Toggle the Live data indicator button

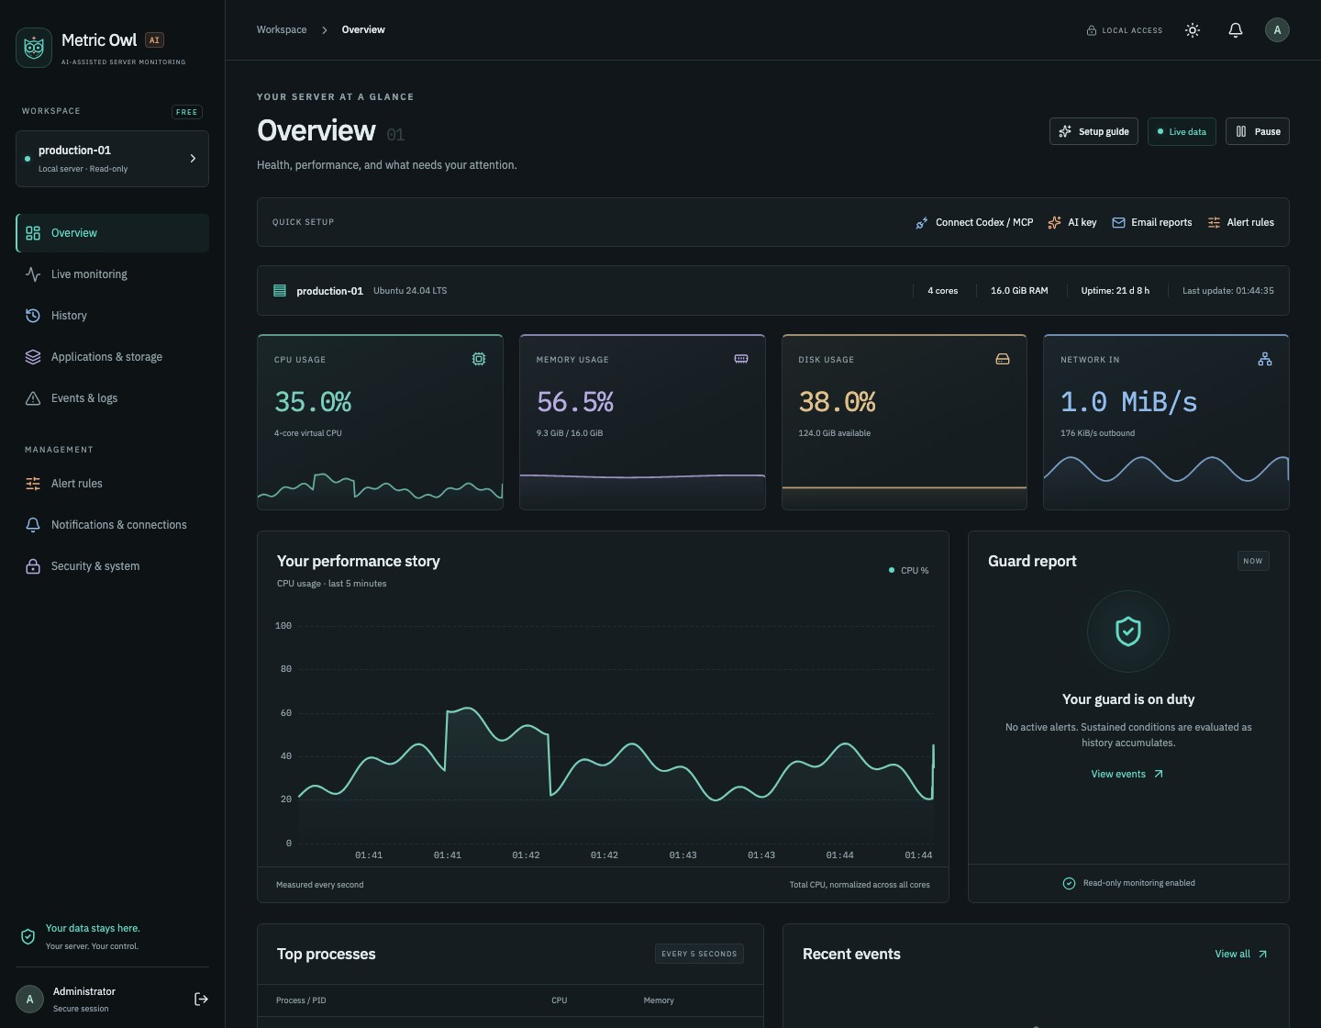[1182, 131]
